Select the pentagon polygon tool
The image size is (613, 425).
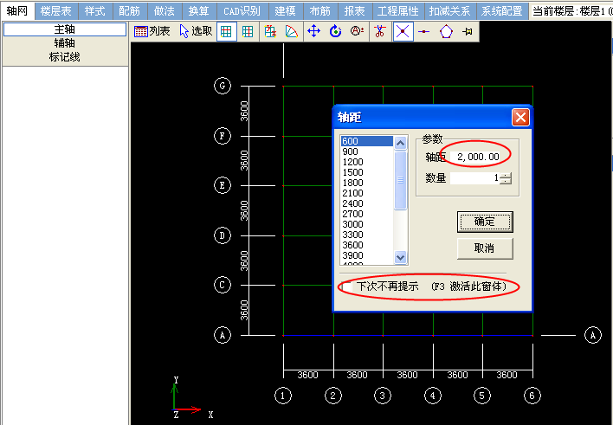click(446, 31)
